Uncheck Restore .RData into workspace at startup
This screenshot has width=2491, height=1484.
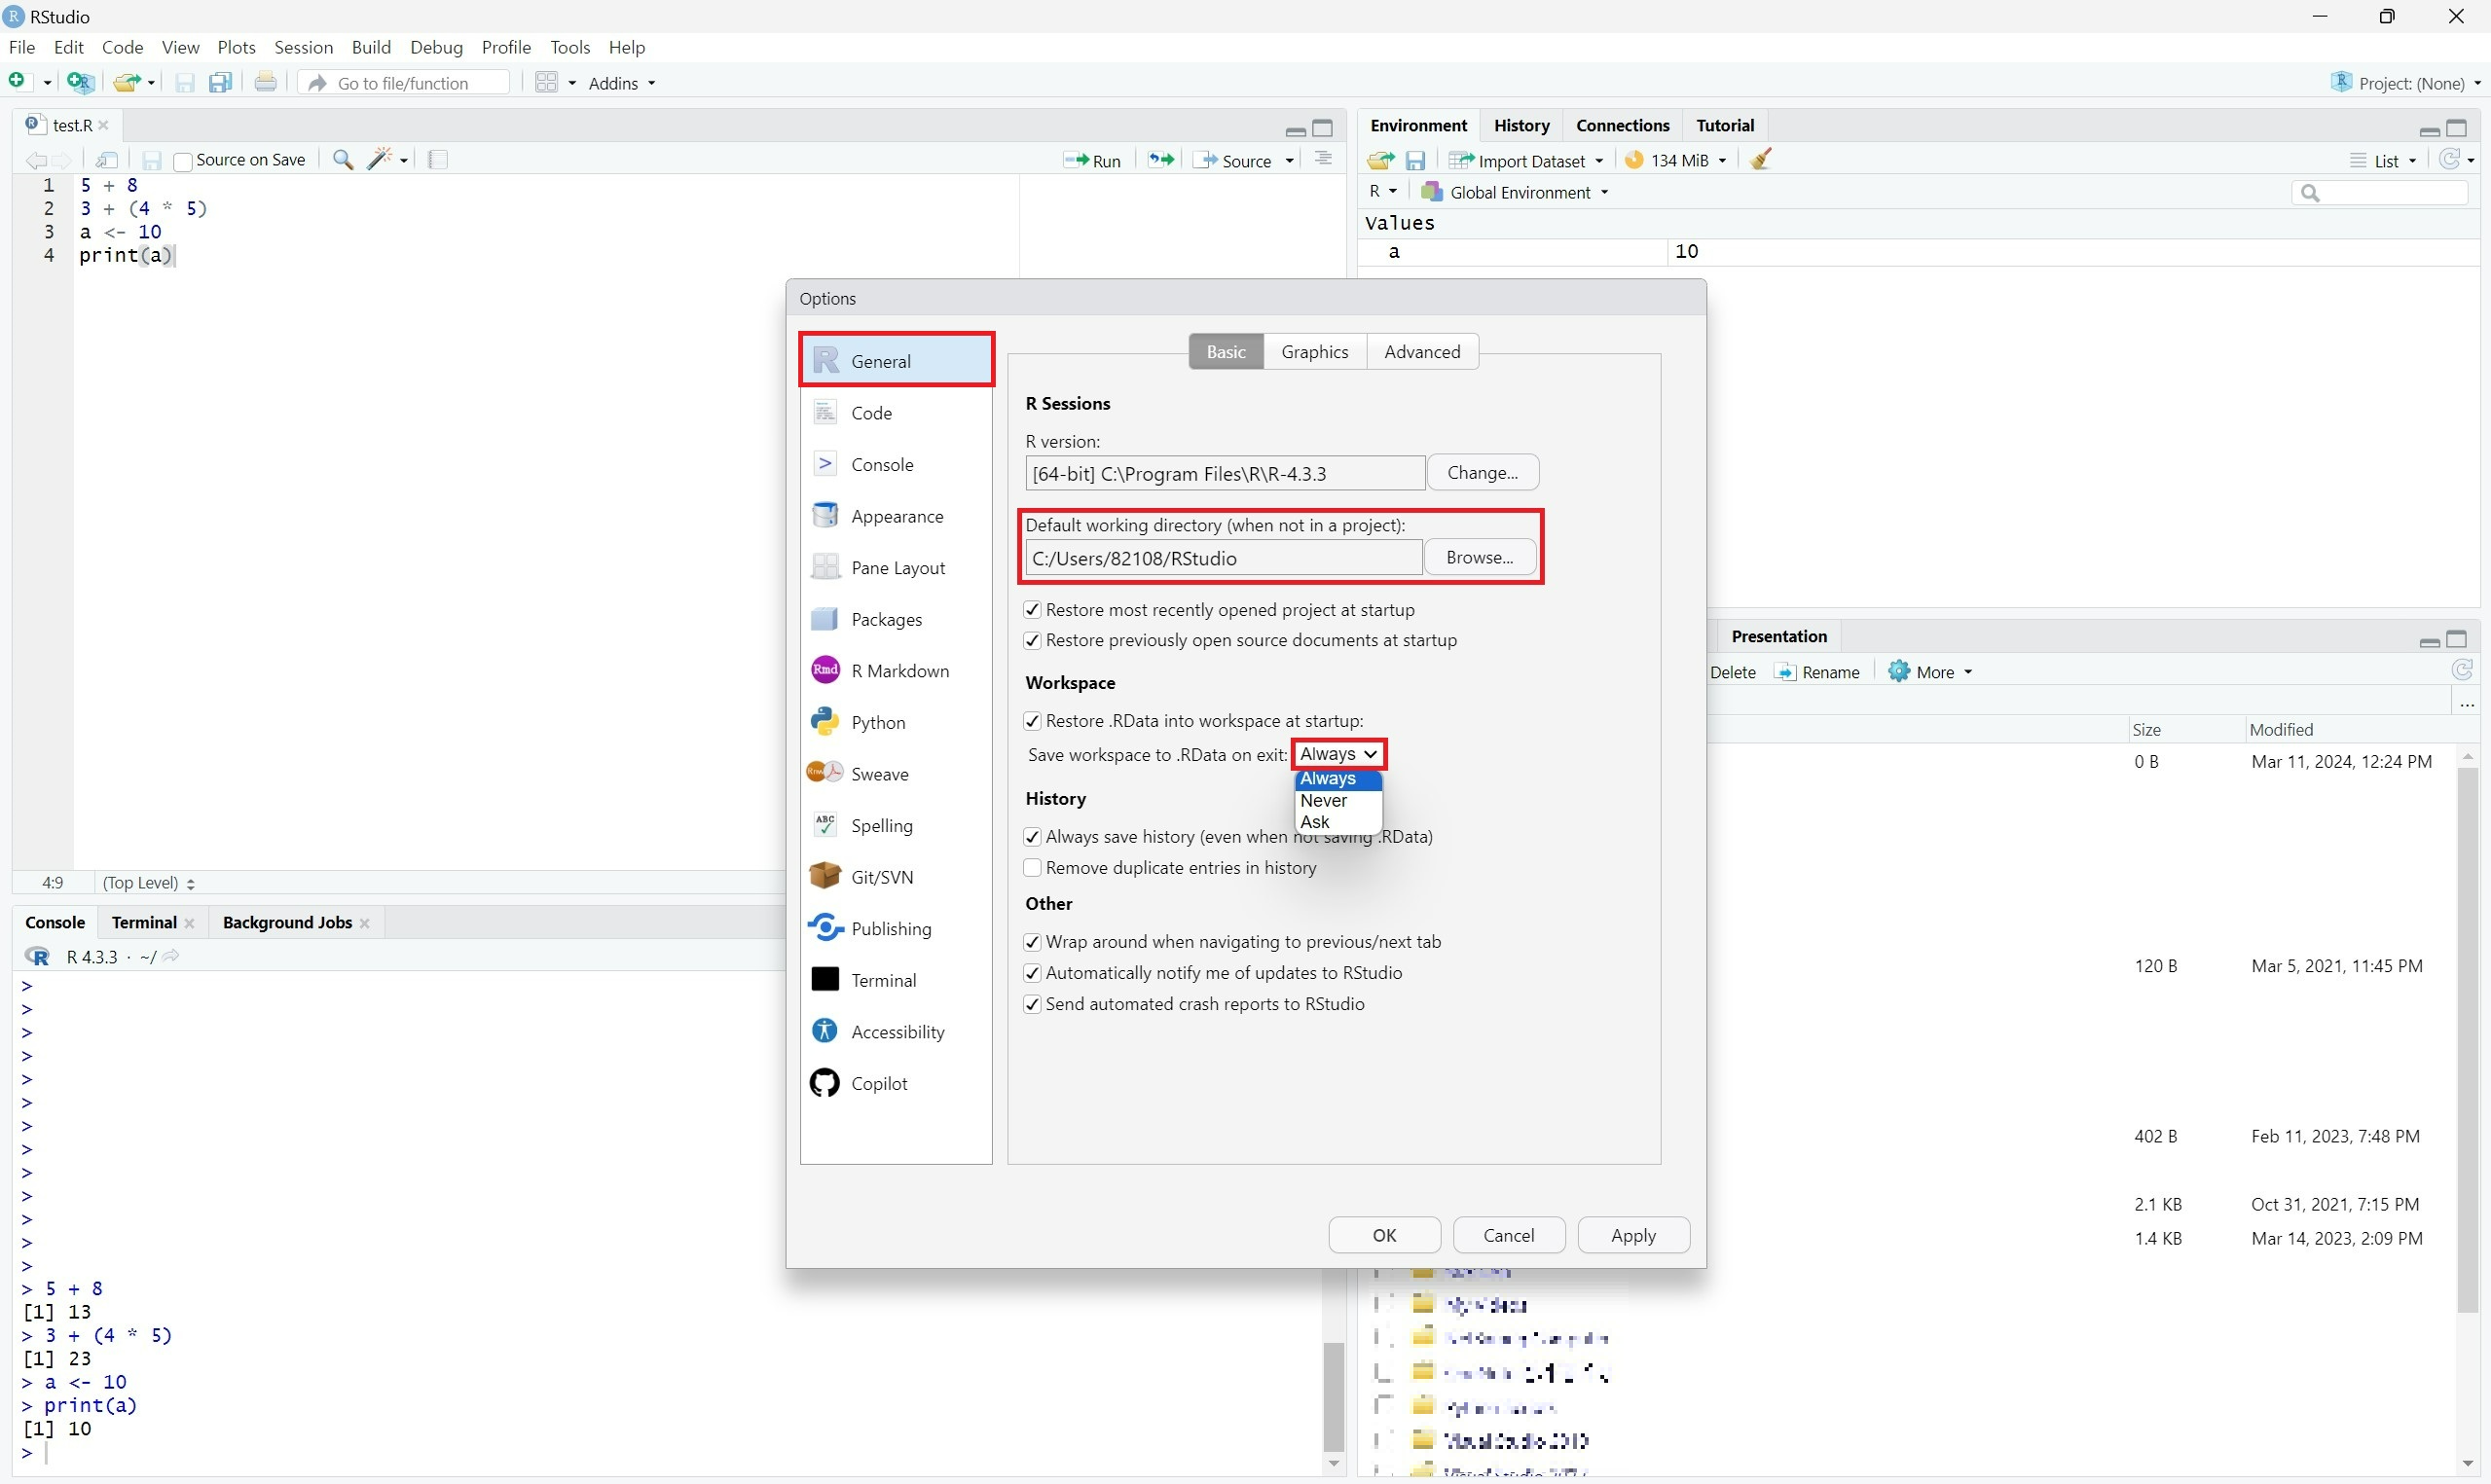click(x=1033, y=721)
